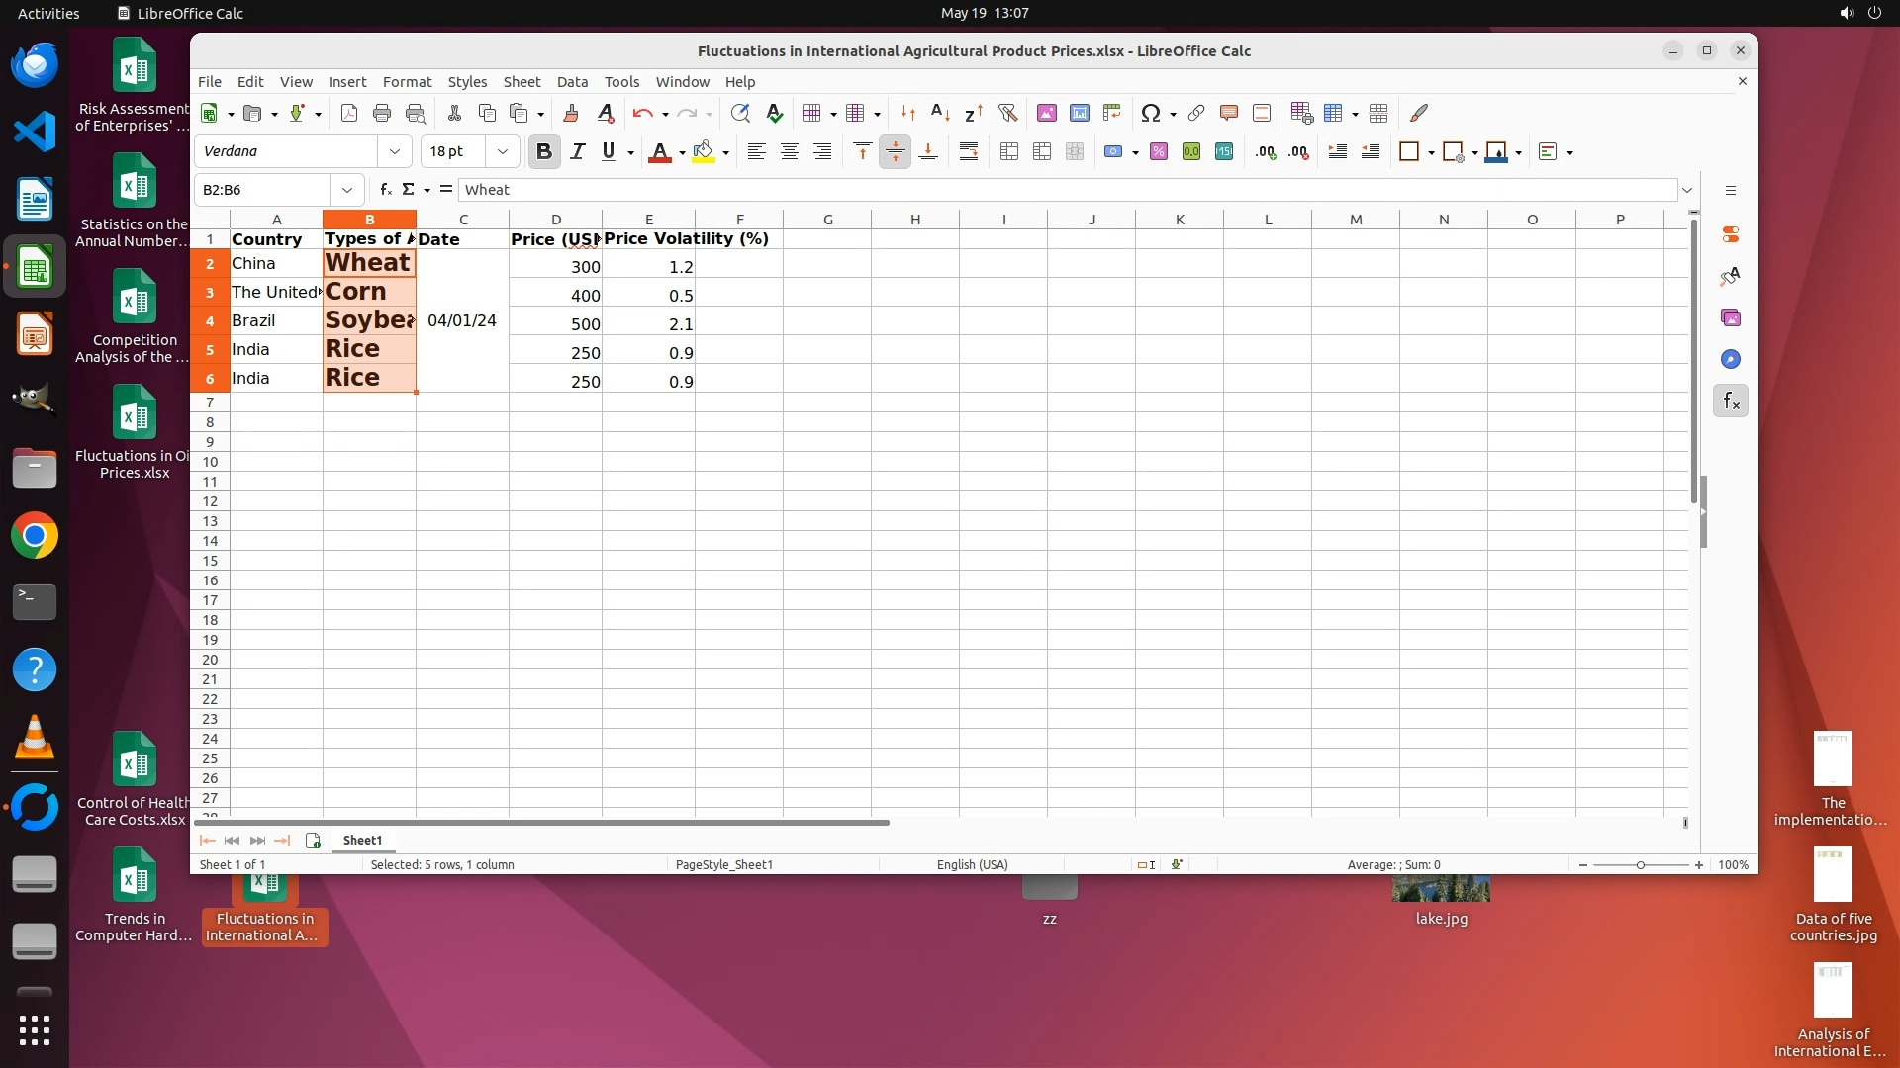This screenshot has width=1900, height=1068.
Task: Select the Sheet1 tab
Action: point(362,840)
